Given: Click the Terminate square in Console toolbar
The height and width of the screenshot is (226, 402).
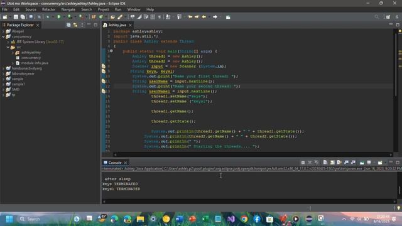Looking at the screenshot, I should coord(303,163).
